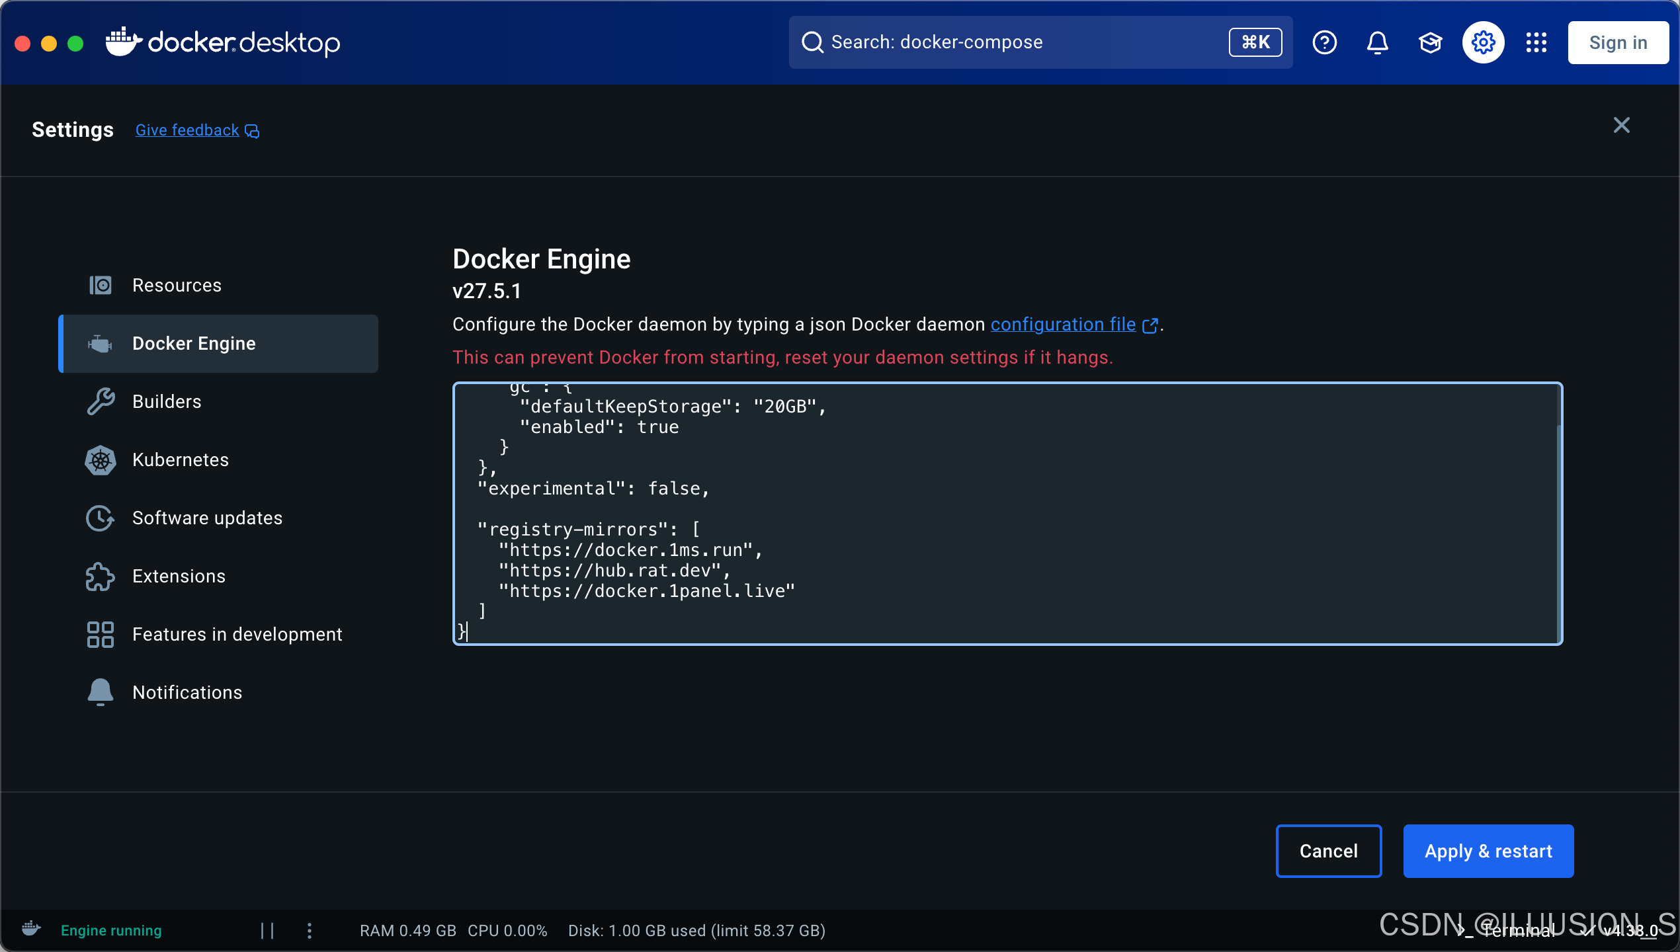Click the "https://hub.rat.dev" line

click(x=614, y=571)
